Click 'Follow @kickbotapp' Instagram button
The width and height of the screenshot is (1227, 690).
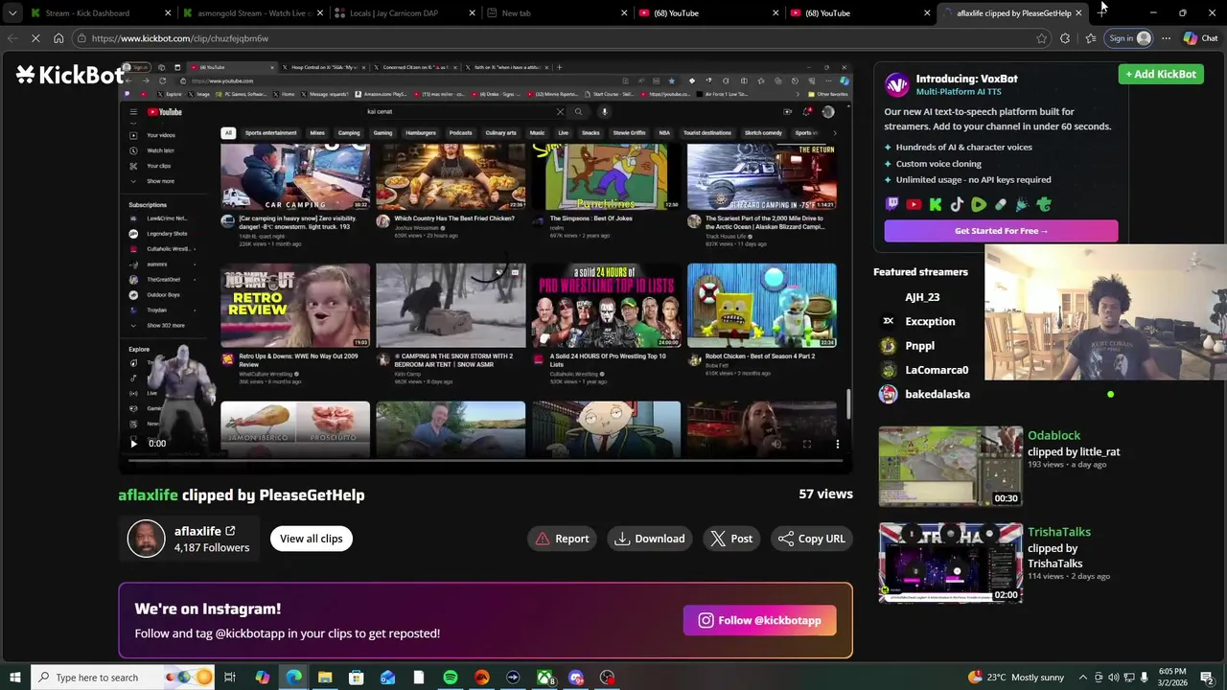(759, 620)
